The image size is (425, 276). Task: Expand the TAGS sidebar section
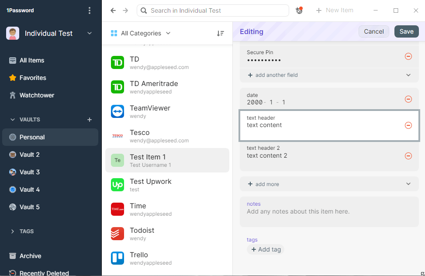pyautogui.click(x=13, y=231)
